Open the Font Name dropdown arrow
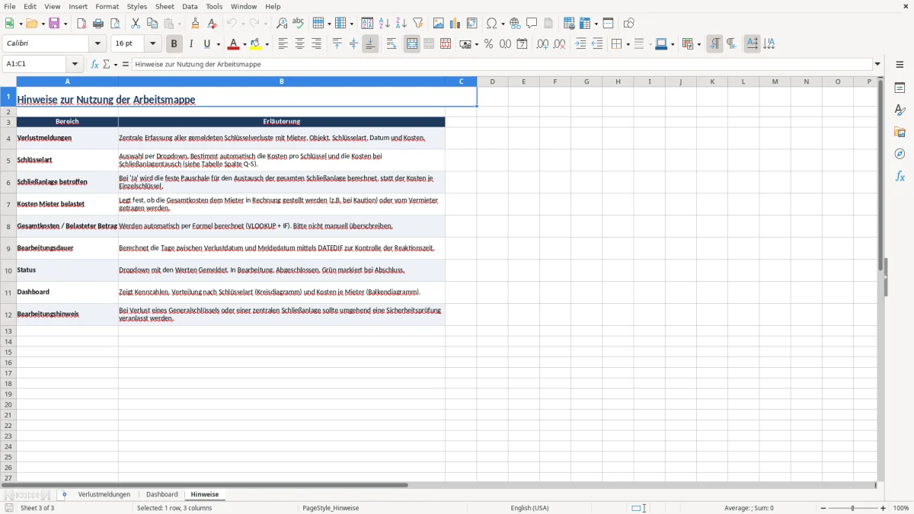This screenshot has width=914, height=514. pyautogui.click(x=97, y=44)
